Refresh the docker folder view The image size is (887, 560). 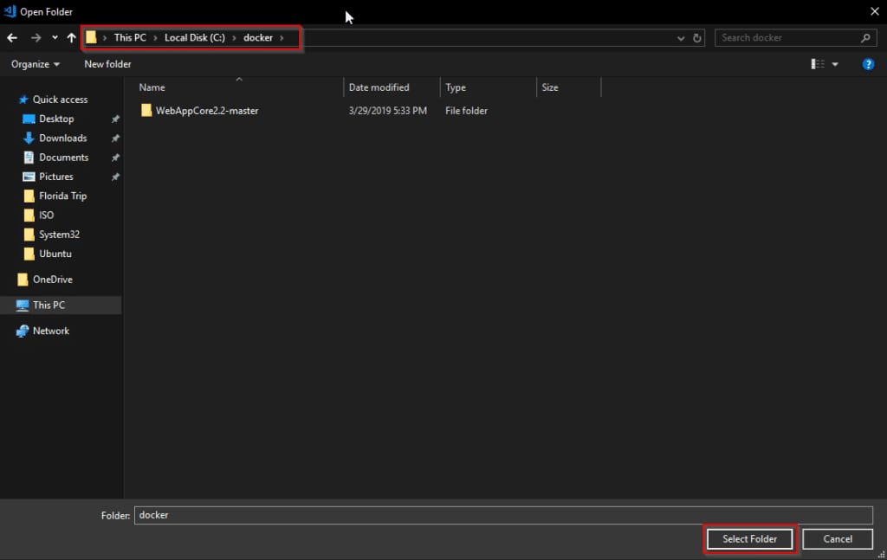697,38
